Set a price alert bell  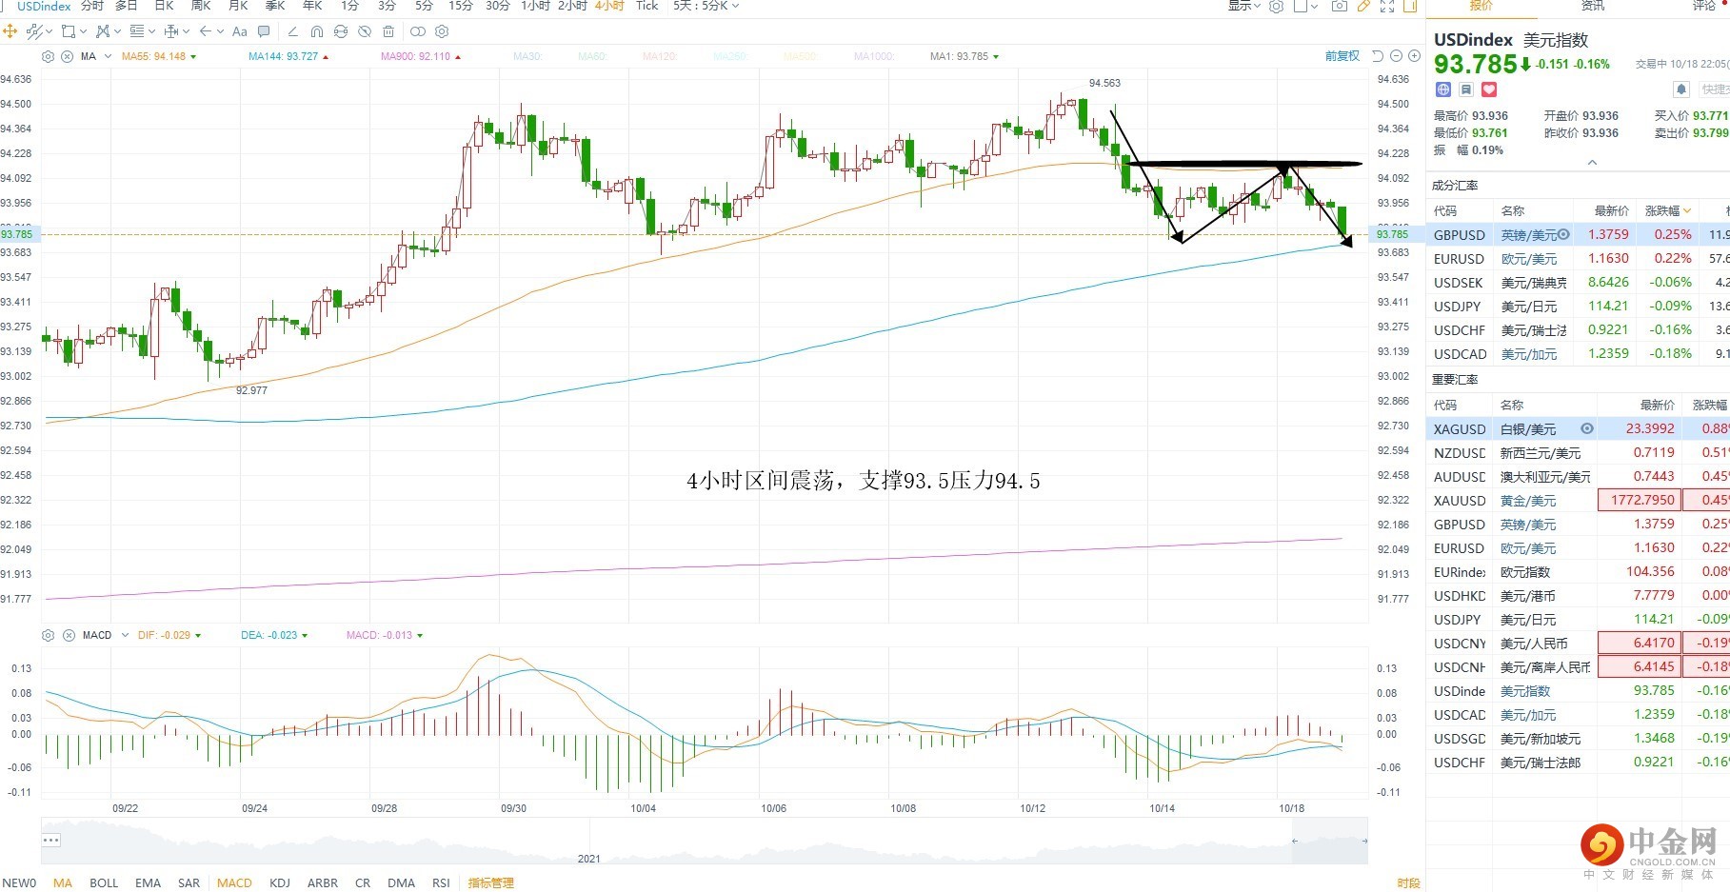click(x=1681, y=89)
